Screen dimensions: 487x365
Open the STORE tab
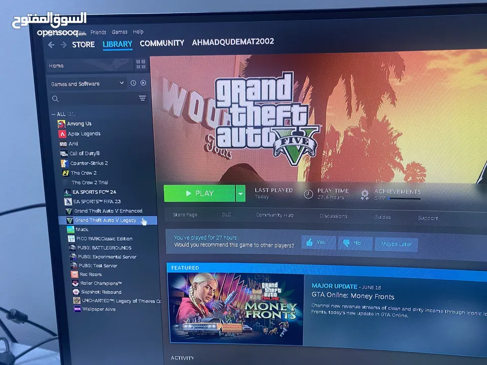coord(83,45)
